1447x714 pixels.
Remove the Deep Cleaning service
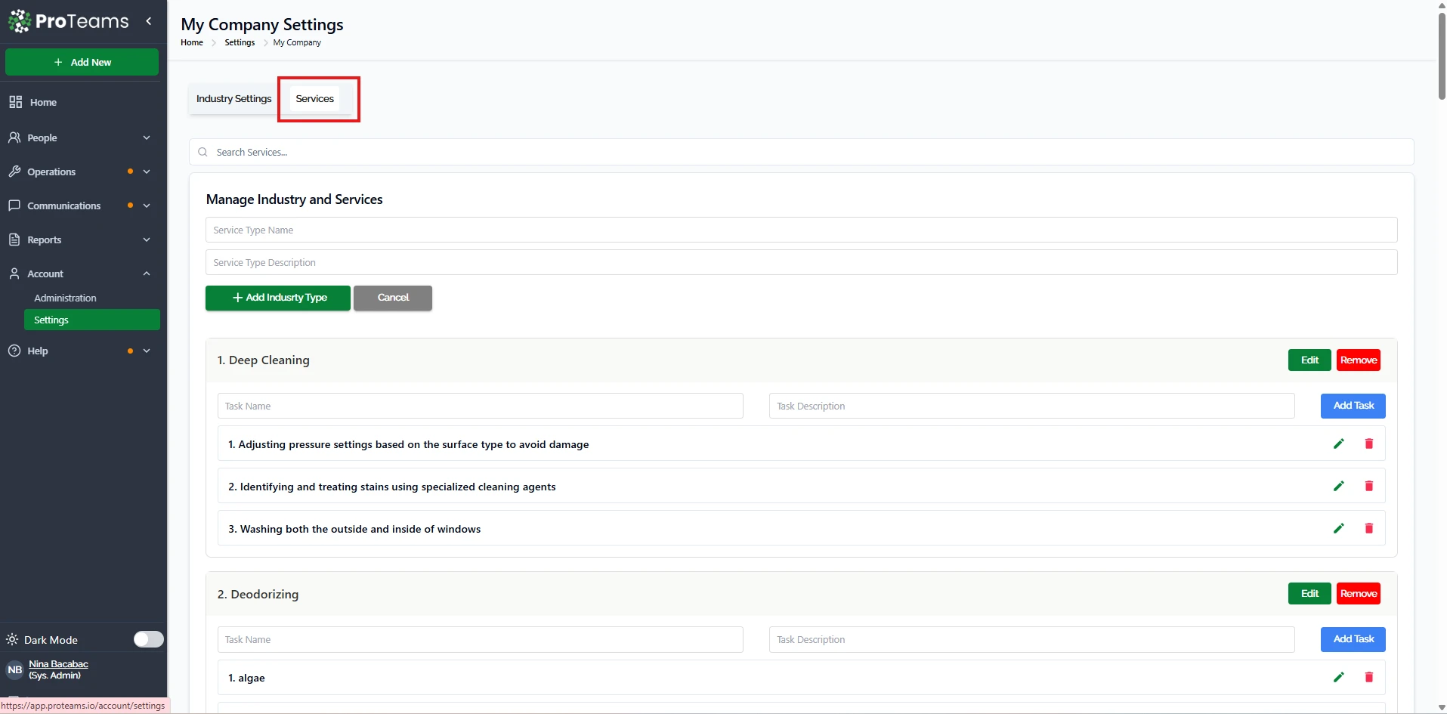[x=1358, y=360]
